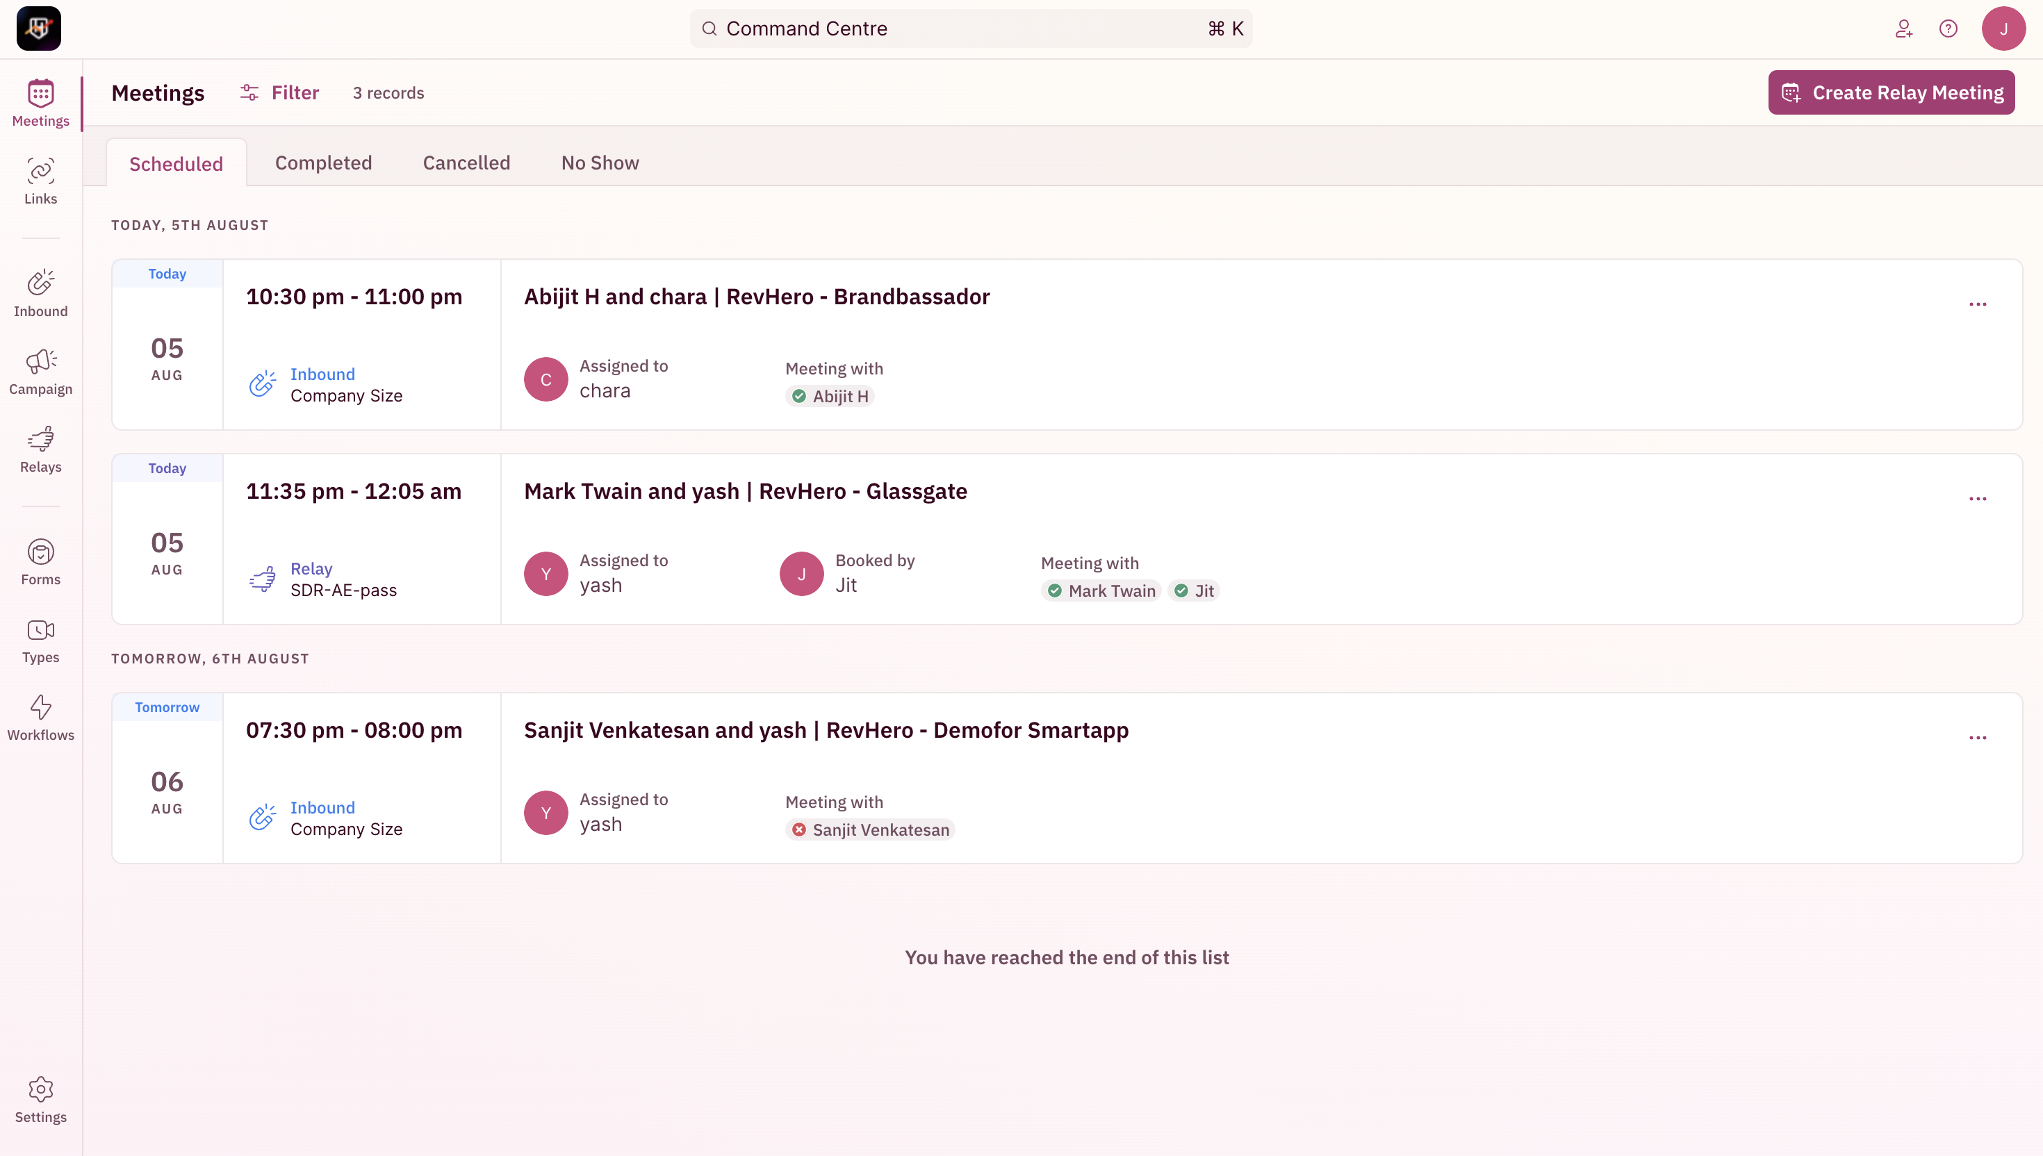Go to Links in the sidebar
The width and height of the screenshot is (2043, 1156).
click(40, 182)
